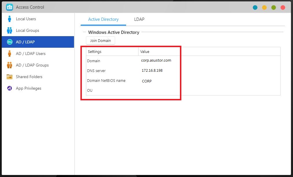Click the AD / LDAP key icon
The image size is (293, 177).
tap(10, 42)
